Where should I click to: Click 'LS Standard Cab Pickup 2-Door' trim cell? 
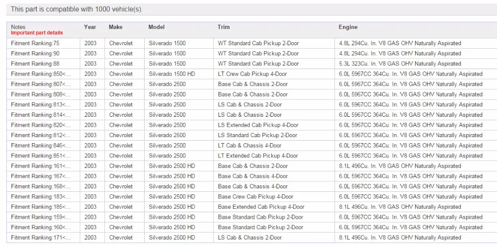[274, 135]
